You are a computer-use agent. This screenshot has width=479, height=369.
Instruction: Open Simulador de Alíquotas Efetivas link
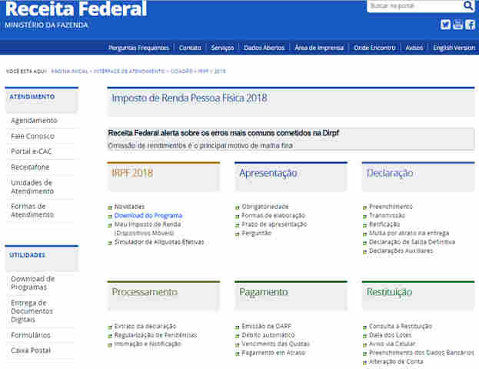(159, 242)
